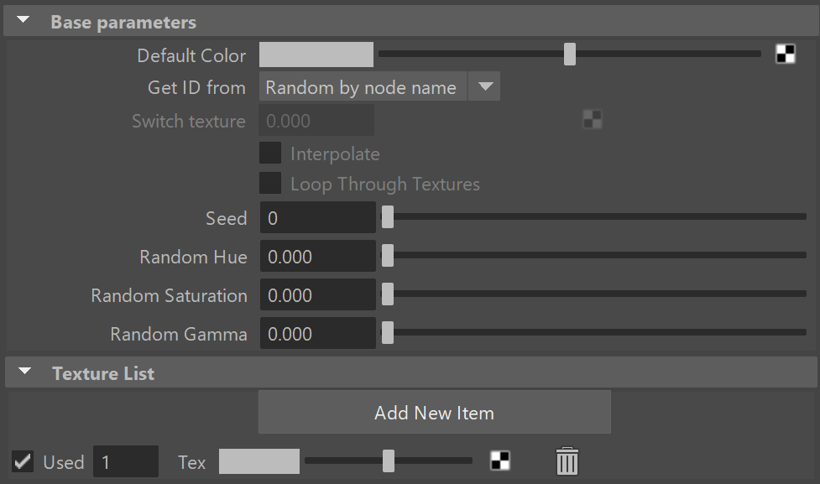Click Default Color texture map checker icon
The width and height of the screenshot is (820, 484).
(785, 54)
